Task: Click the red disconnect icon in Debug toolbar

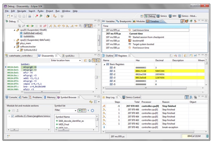Action: click(x=45, y=26)
